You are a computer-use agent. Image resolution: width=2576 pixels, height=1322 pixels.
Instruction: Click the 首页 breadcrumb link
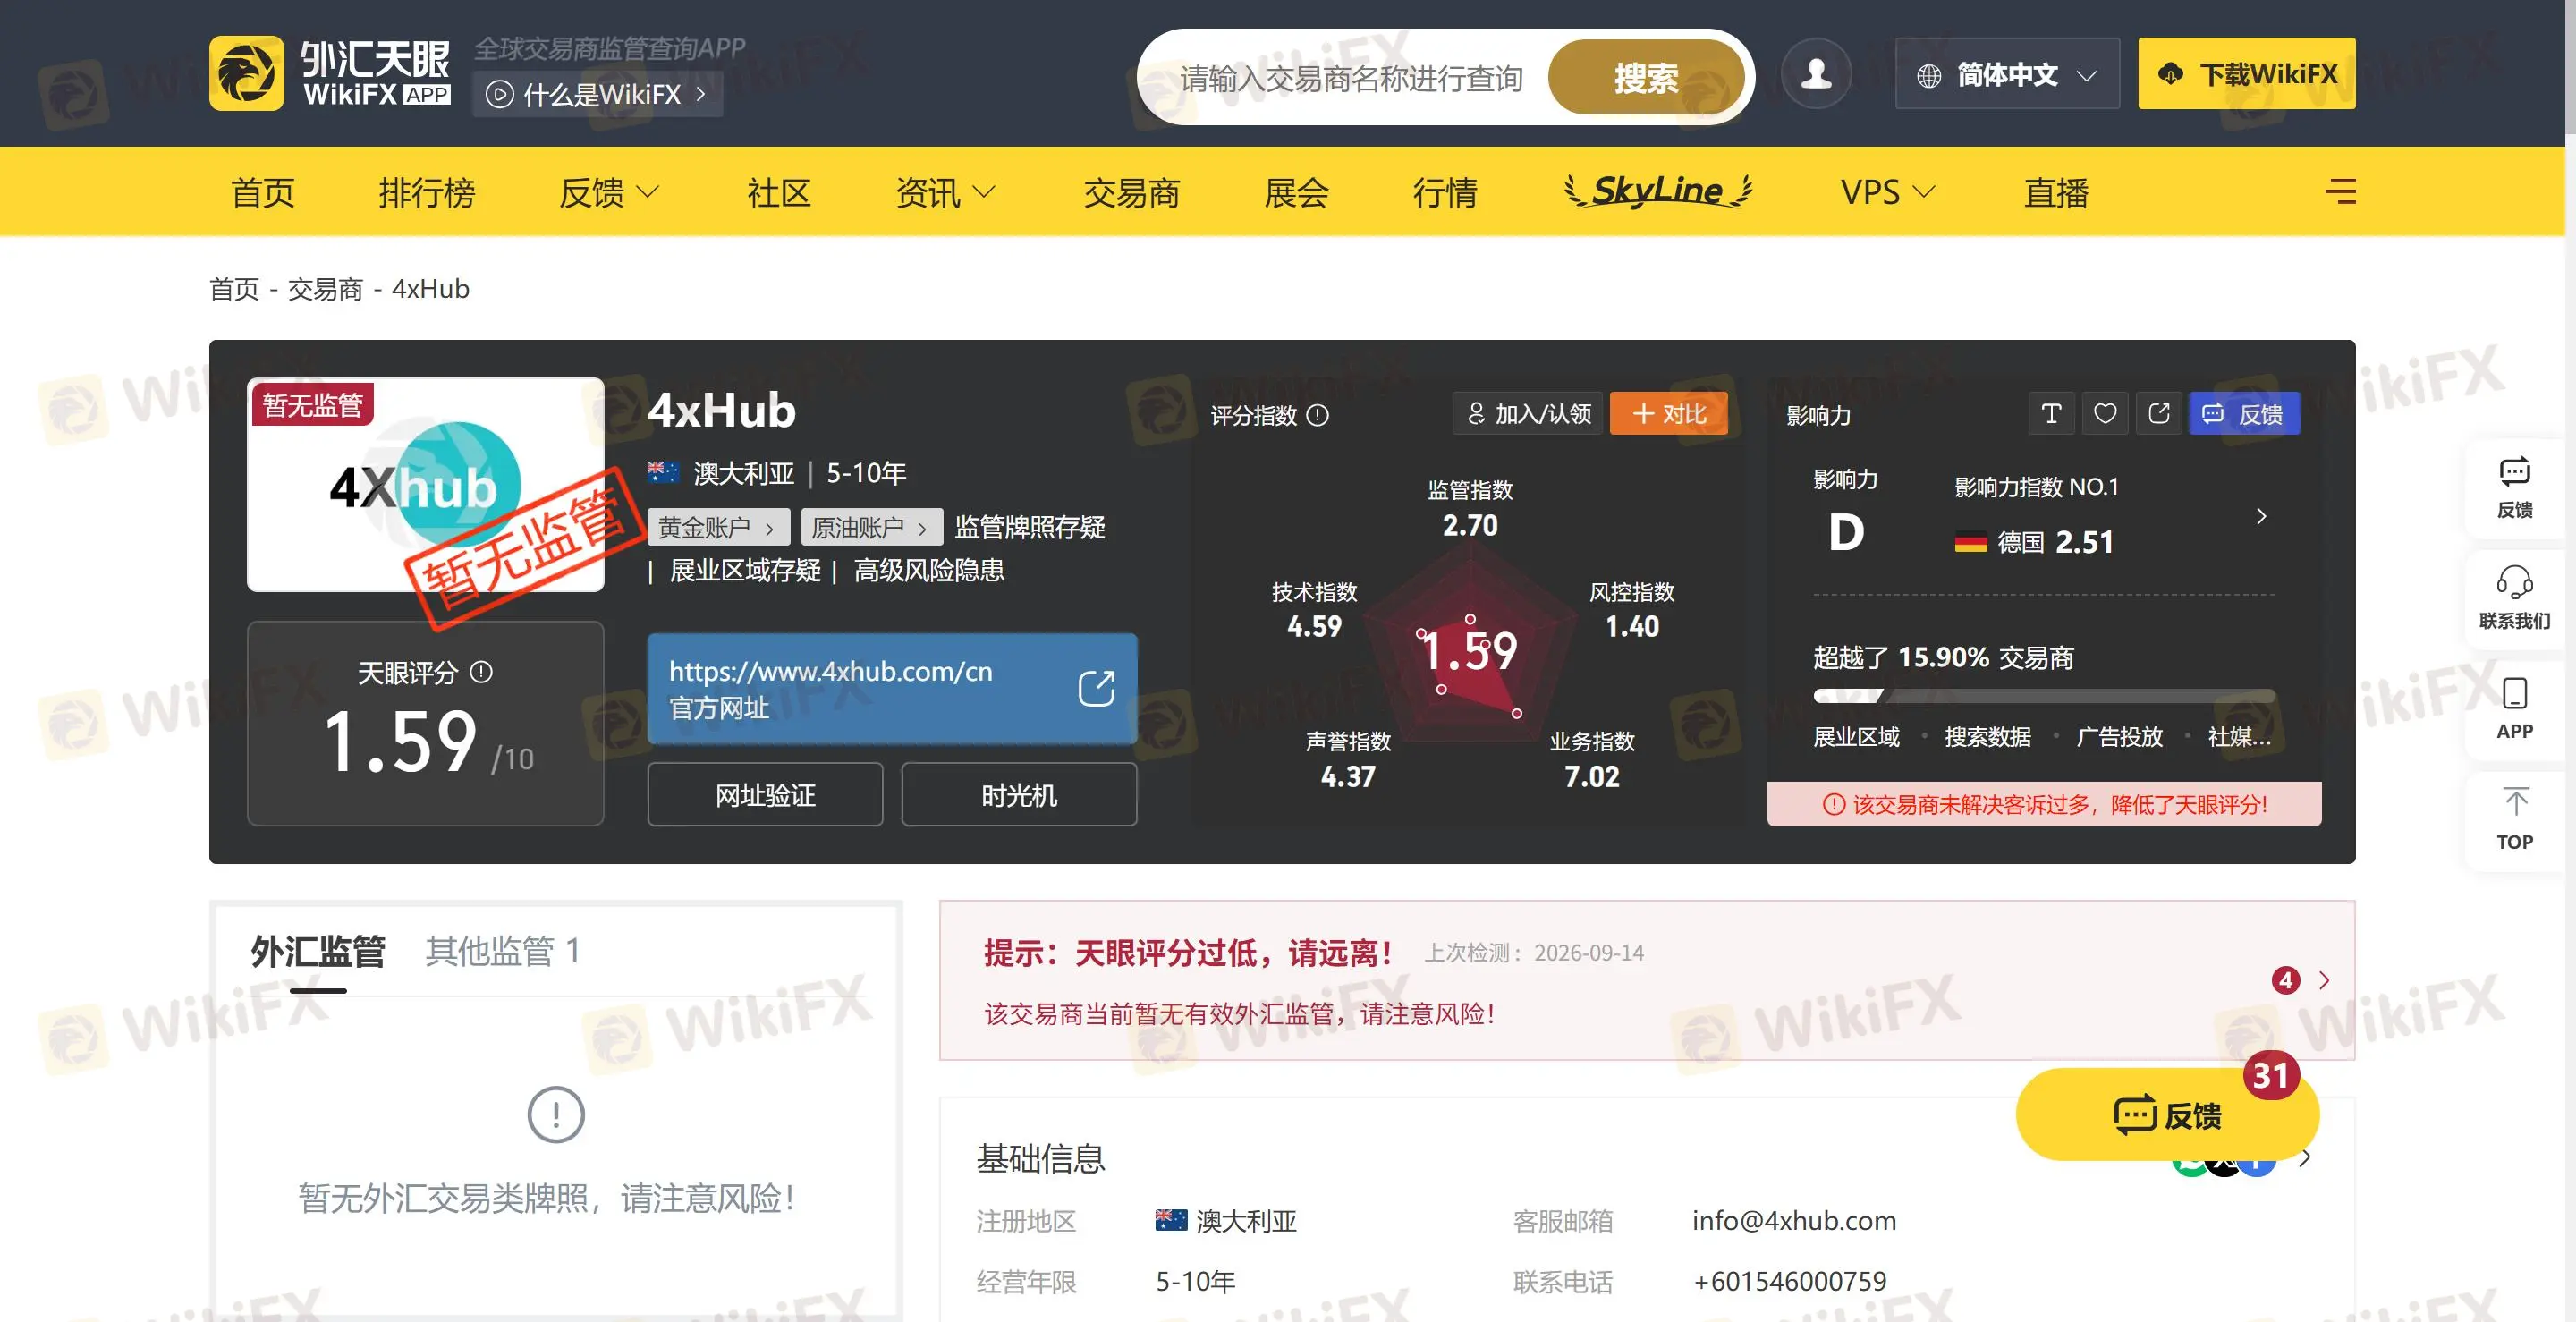234,290
